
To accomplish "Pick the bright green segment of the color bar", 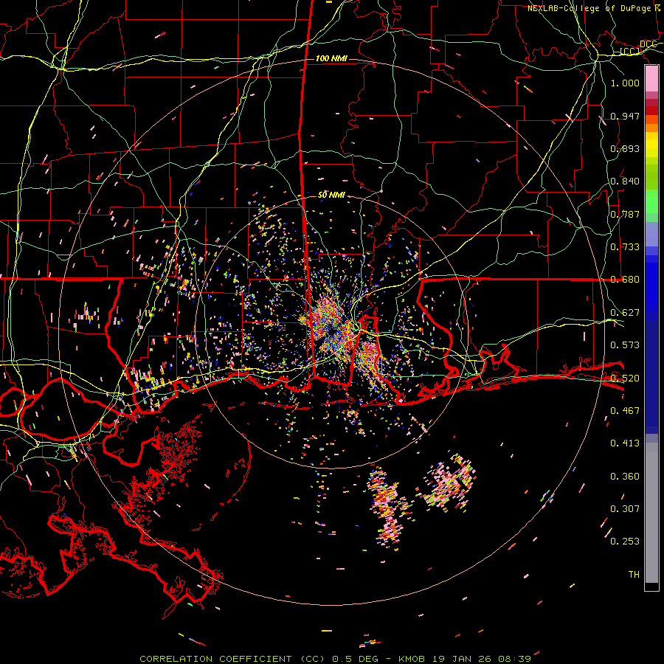I will click(x=651, y=201).
